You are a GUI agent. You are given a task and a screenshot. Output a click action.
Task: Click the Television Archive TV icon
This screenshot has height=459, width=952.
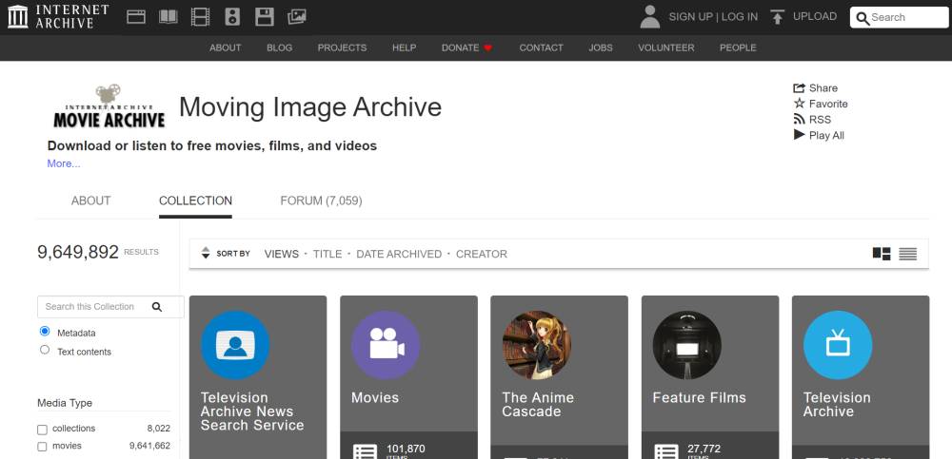tap(838, 345)
